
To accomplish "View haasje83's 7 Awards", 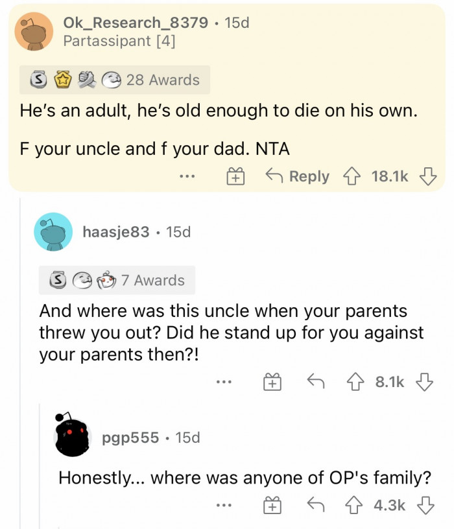I will (117, 280).
